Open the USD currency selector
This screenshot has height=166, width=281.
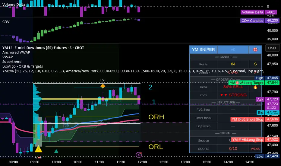(272, 48)
